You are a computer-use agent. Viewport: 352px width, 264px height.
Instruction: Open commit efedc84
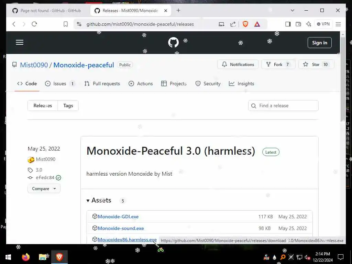[x=45, y=178]
